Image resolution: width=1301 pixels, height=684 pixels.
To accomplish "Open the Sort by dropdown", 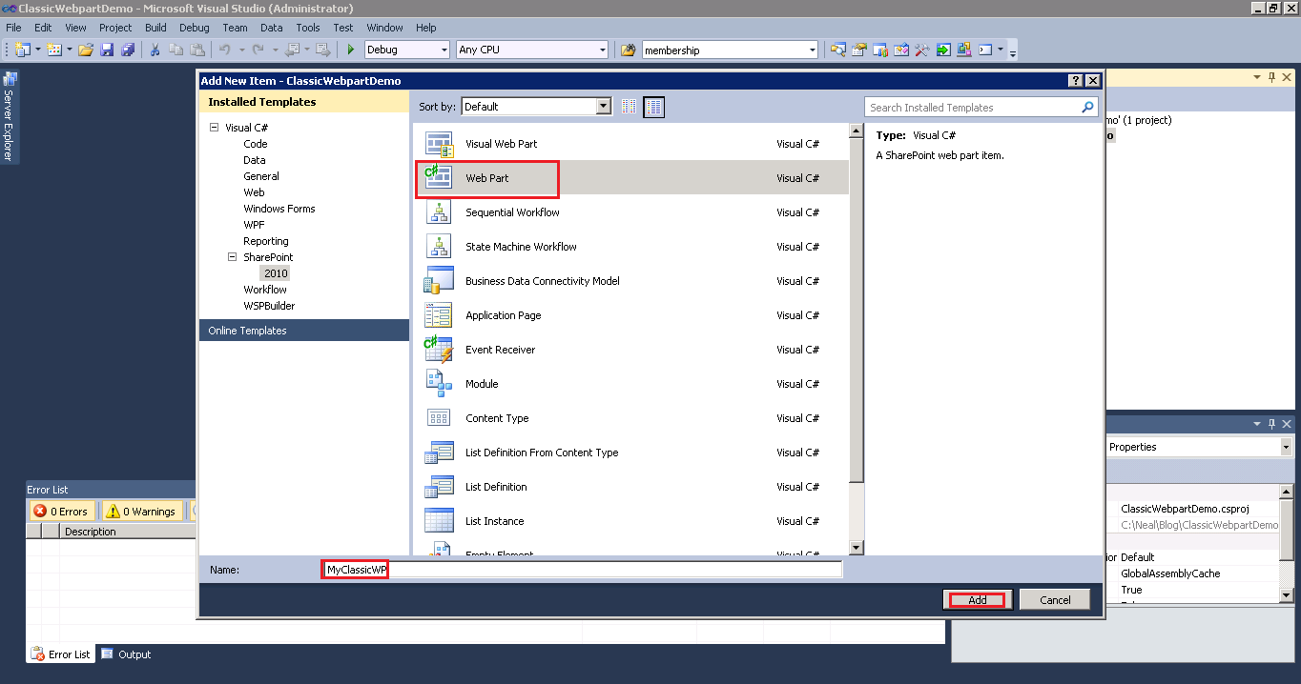I will pyautogui.click(x=602, y=106).
